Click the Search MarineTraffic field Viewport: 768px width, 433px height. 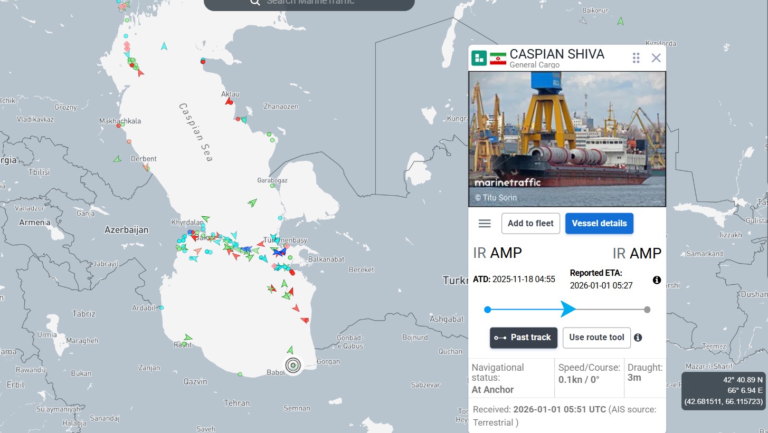317,2
